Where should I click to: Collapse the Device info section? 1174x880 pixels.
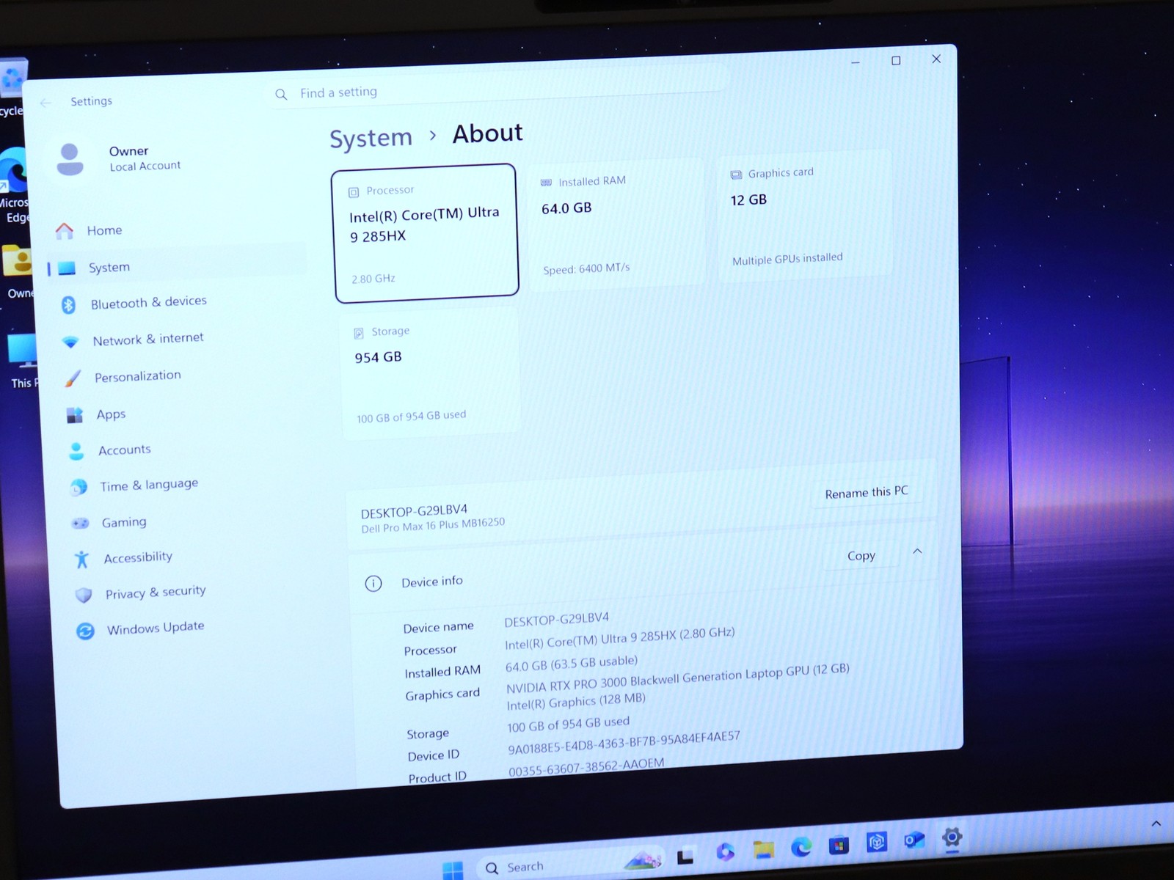coord(917,551)
